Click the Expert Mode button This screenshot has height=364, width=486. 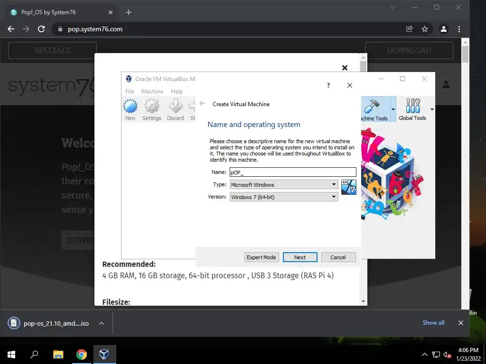pyautogui.click(x=262, y=257)
